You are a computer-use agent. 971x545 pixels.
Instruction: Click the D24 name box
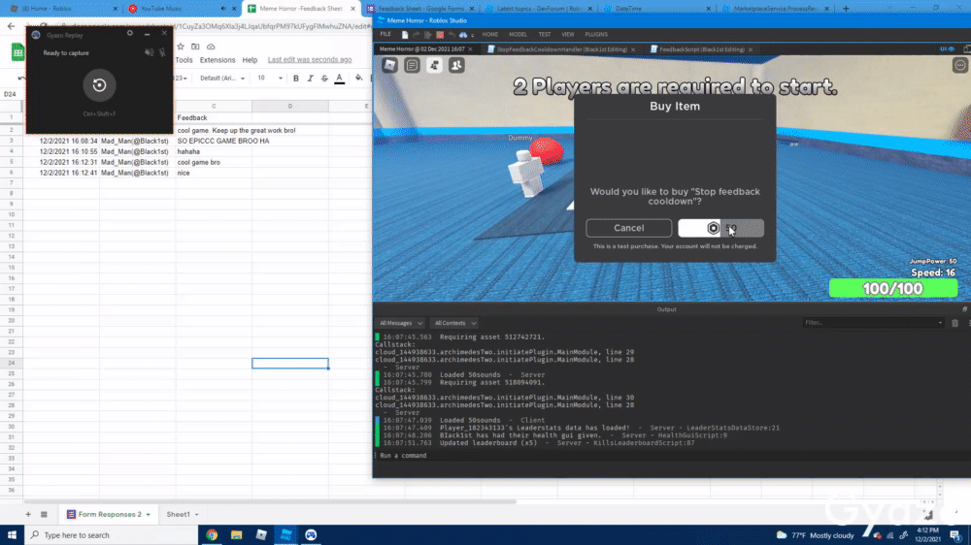click(x=11, y=94)
